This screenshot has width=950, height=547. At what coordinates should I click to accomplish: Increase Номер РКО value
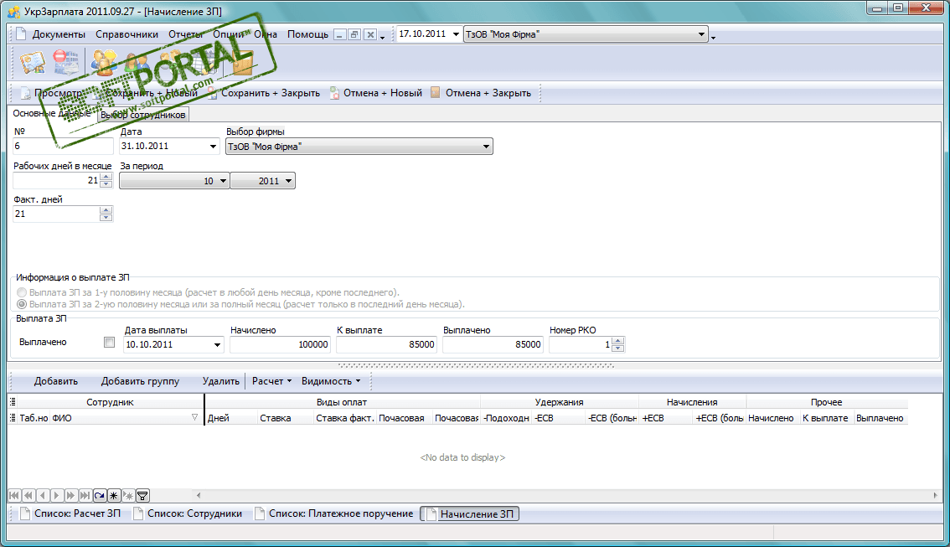618,341
